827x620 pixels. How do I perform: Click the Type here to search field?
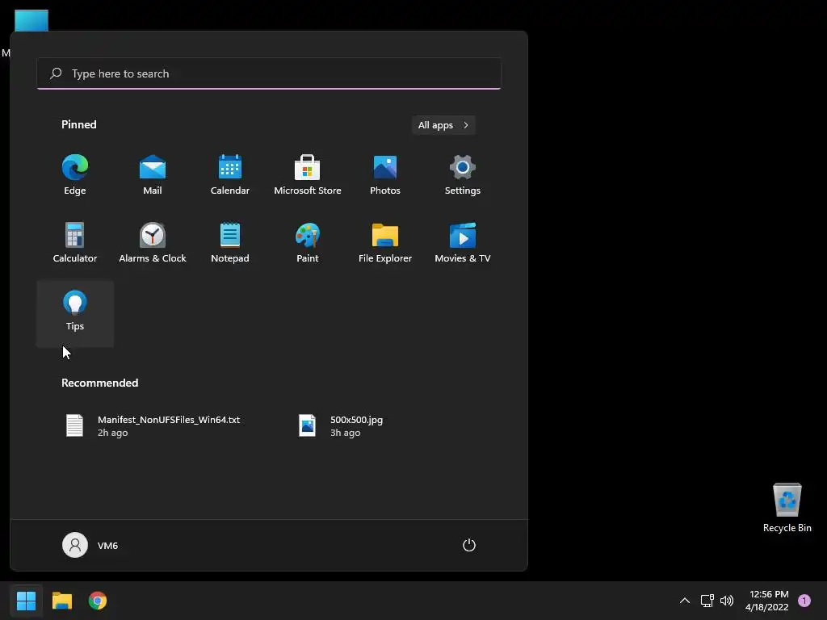tap(269, 73)
